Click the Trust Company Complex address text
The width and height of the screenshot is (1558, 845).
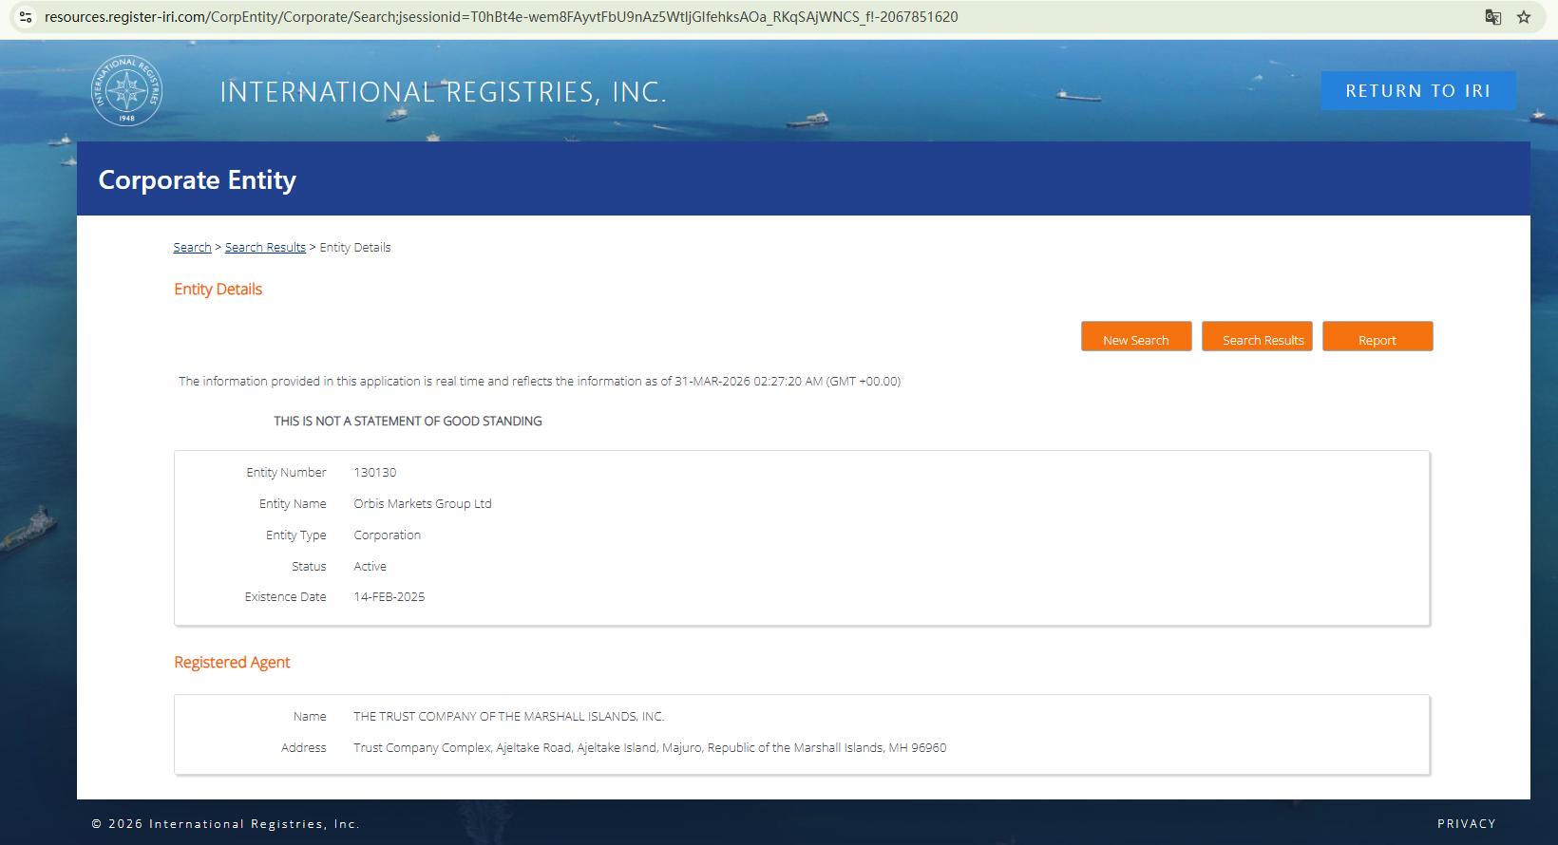[x=650, y=748]
